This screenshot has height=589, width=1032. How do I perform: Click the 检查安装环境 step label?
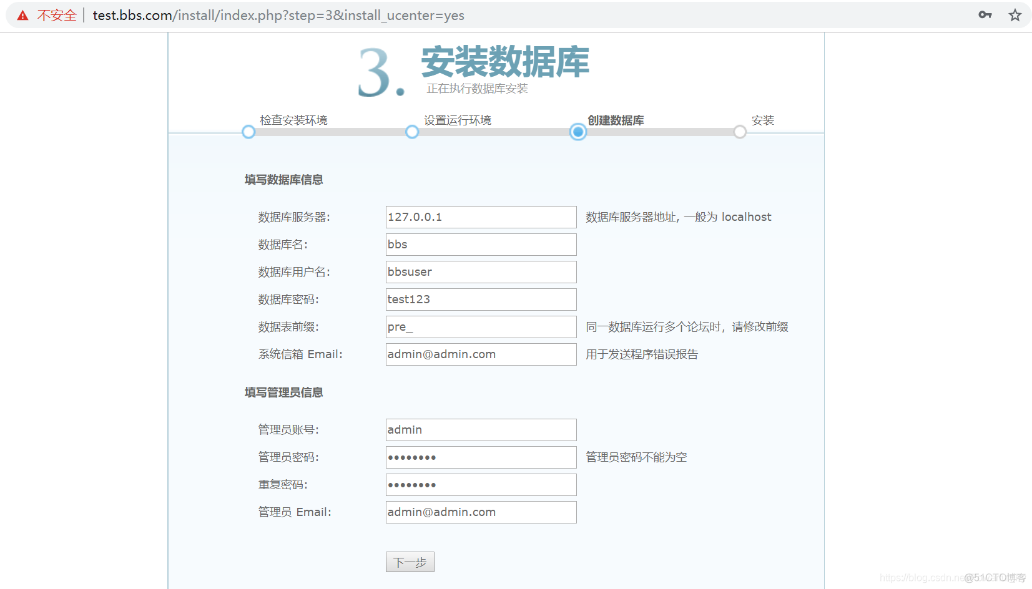293,120
